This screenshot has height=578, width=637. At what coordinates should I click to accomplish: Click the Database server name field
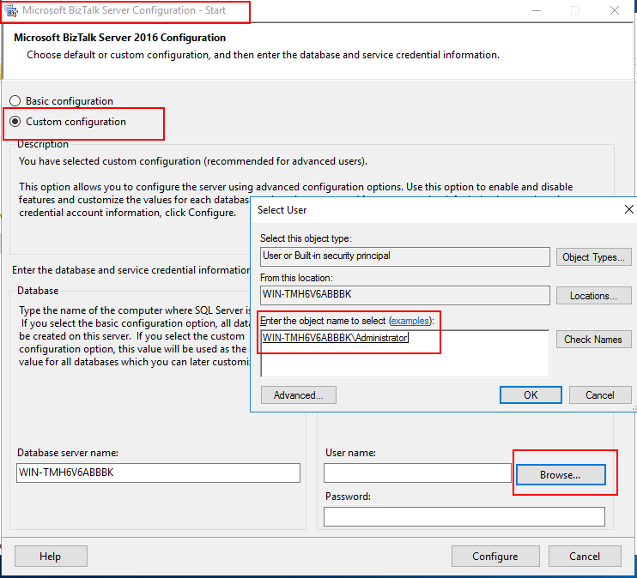[x=159, y=473]
